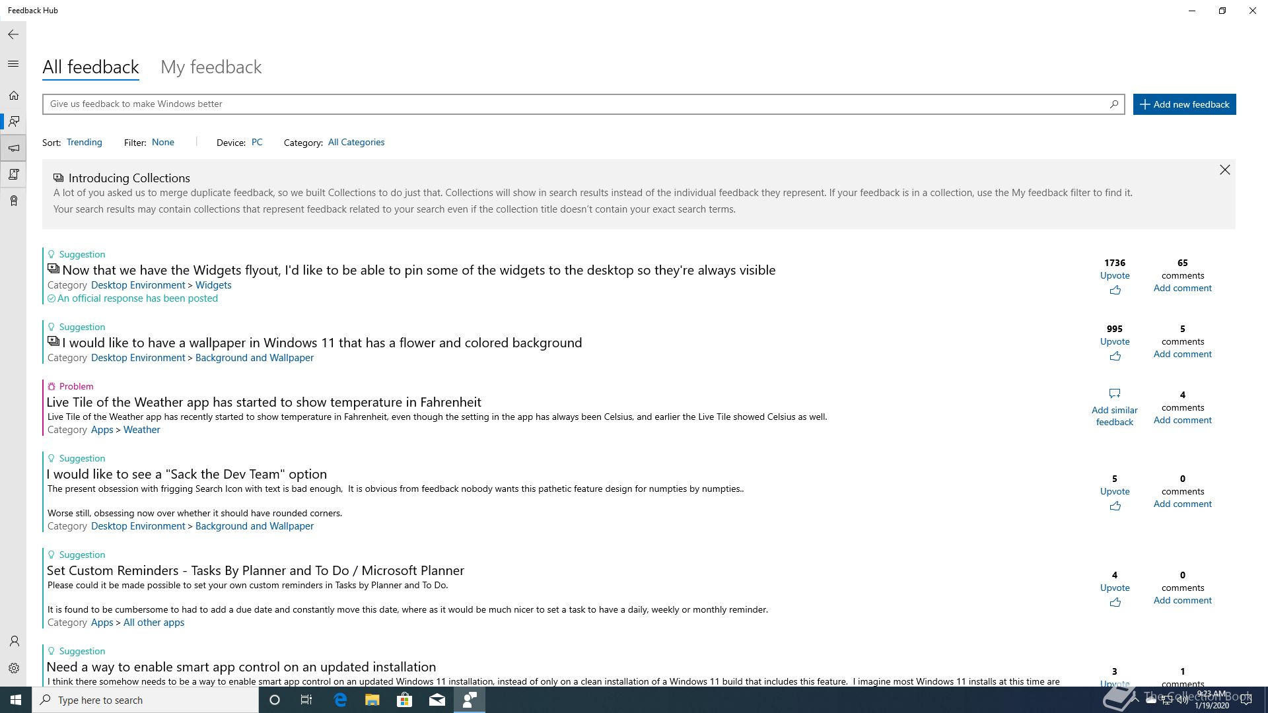The image size is (1268, 713).
Task: Click Feedback Hub taskbar icon
Action: pos(470,700)
